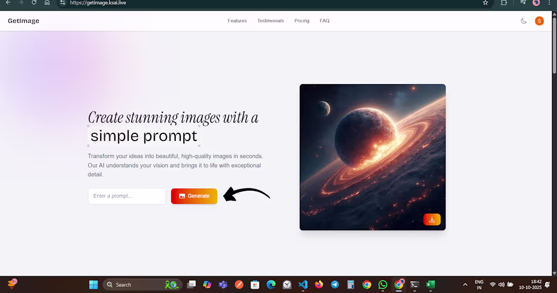Open the Wi-Fi icon in the system tray
557x293 pixels.
(x=493, y=284)
